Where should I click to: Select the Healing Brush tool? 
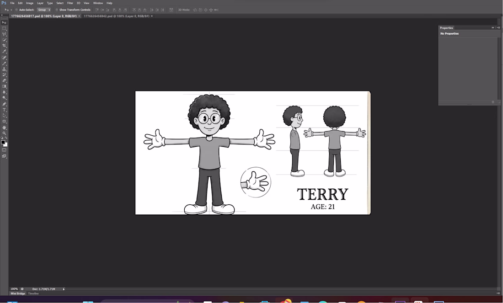[4, 58]
